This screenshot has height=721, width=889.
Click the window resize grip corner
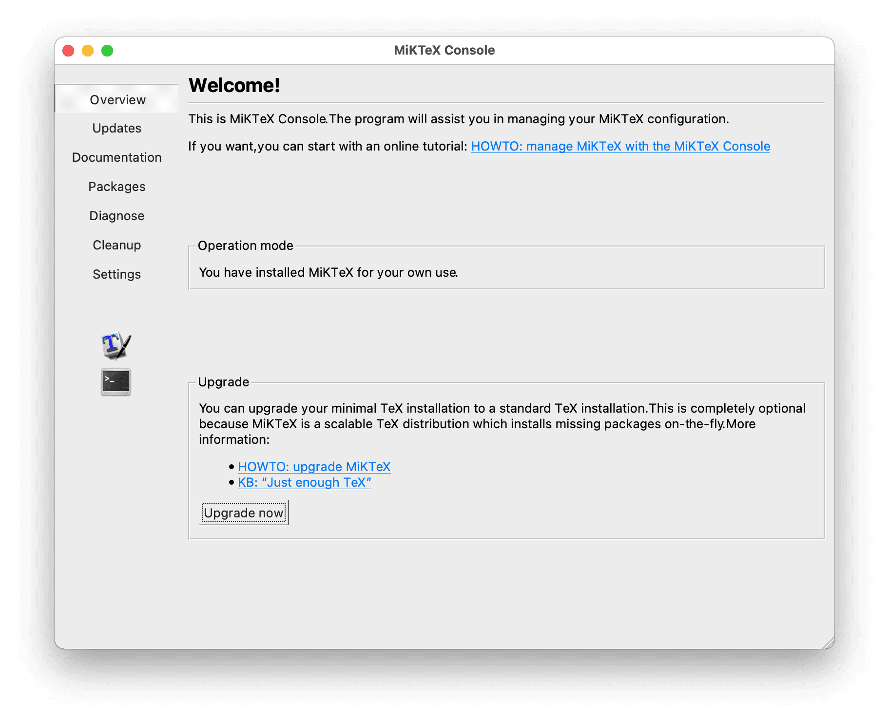coord(828,643)
